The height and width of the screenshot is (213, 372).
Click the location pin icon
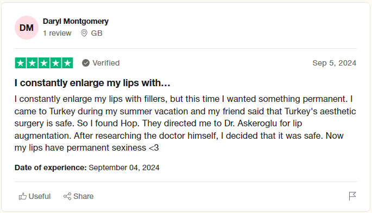point(84,33)
